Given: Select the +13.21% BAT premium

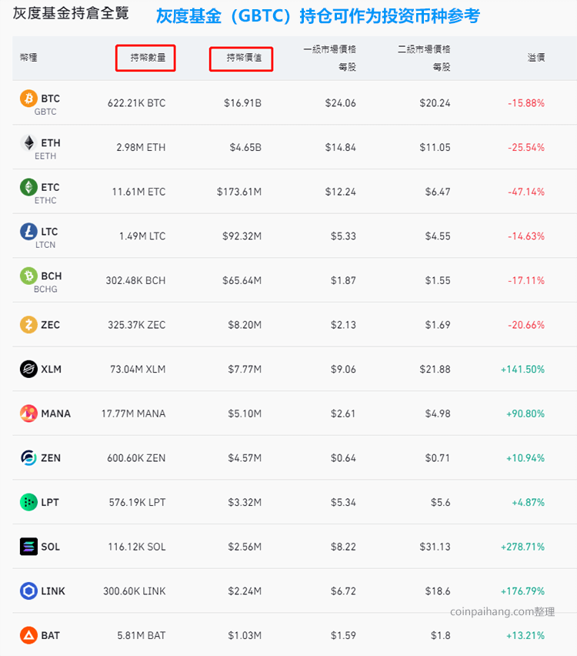Looking at the screenshot, I should coord(525,635).
